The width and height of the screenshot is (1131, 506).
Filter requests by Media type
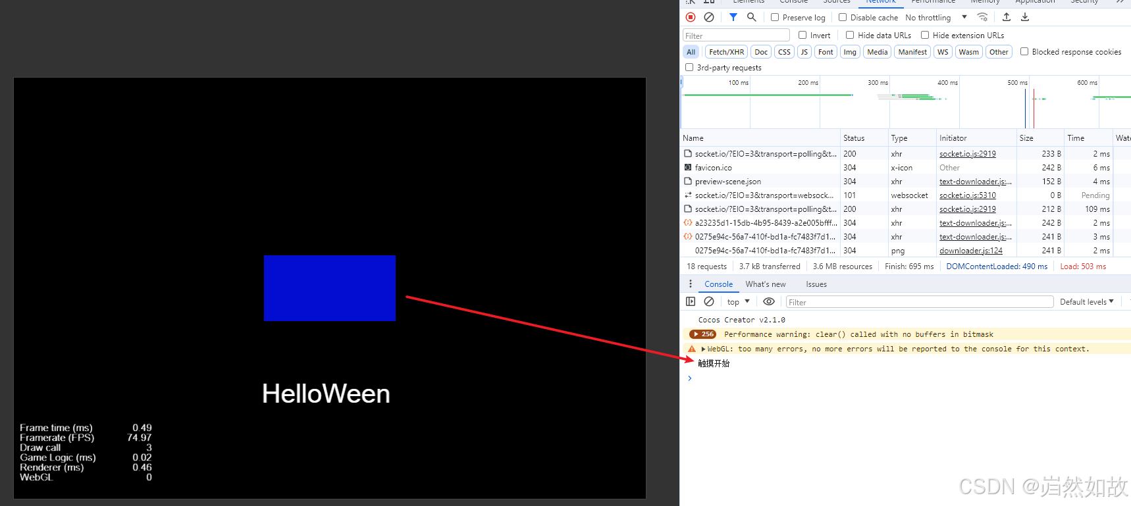[x=877, y=52]
